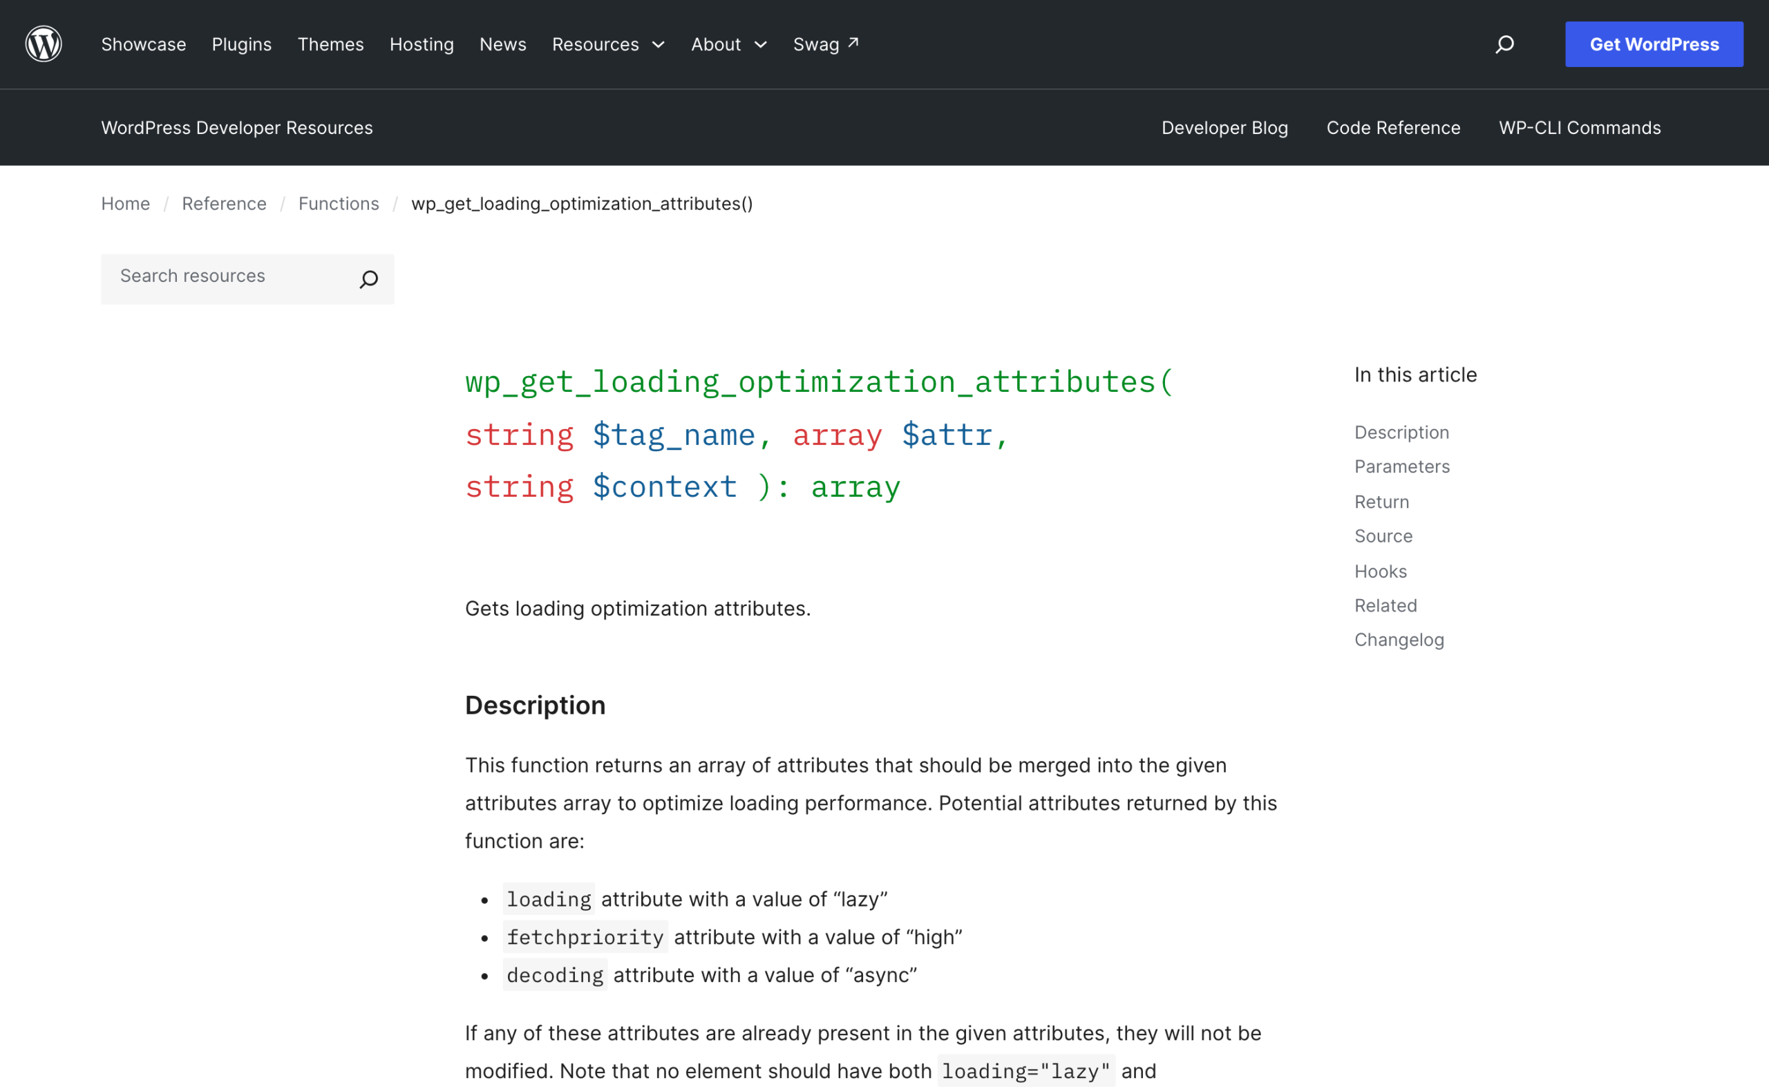Jump to the Source section link
The width and height of the screenshot is (1769, 1087).
(1383, 536)
